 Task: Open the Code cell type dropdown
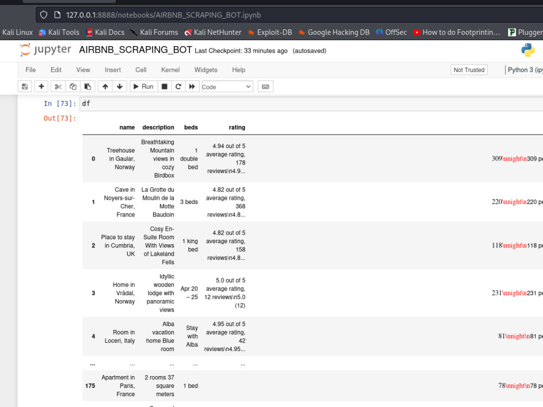tap(226, 86)
